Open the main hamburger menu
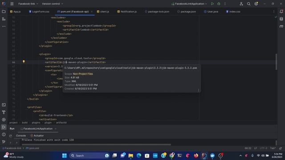Viewport: 285px width, 160px height. coord(12,4)
